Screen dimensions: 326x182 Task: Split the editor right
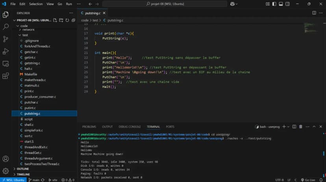click(x=314, y=13)
